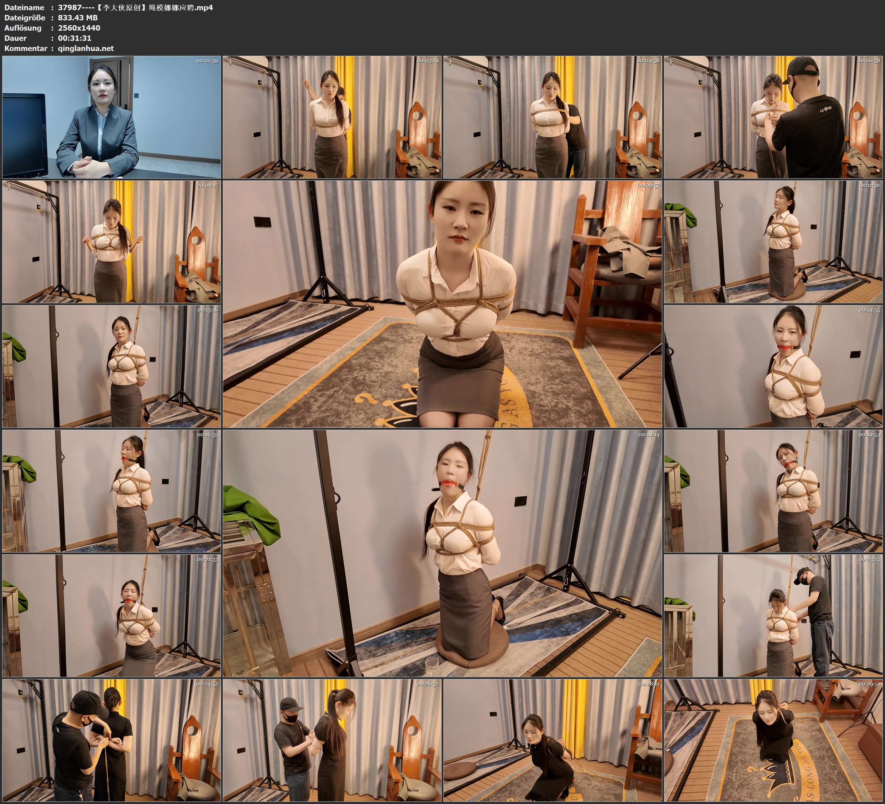Click the qinglanhua.net comment text
The height and width of the screenshot is (804, 885).
coord(86,48)
